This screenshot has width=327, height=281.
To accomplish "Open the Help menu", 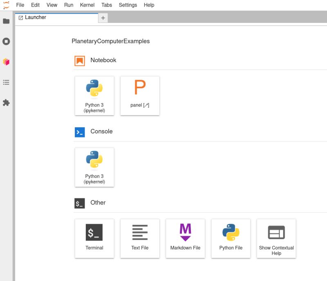I will [x=149, y=5].
